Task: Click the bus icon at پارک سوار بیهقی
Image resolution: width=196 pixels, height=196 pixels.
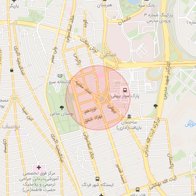Action: click(x=125, y=90)
